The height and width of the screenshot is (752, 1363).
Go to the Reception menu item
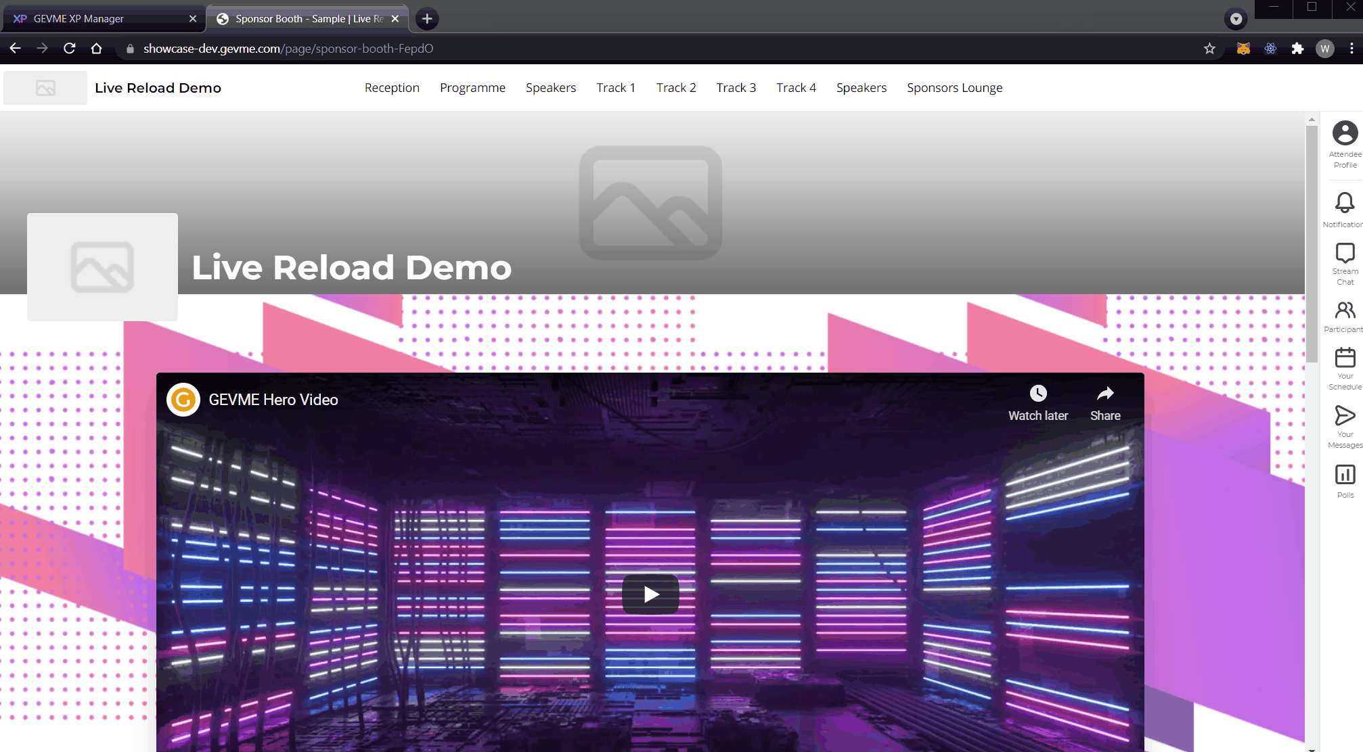point(392,88)
